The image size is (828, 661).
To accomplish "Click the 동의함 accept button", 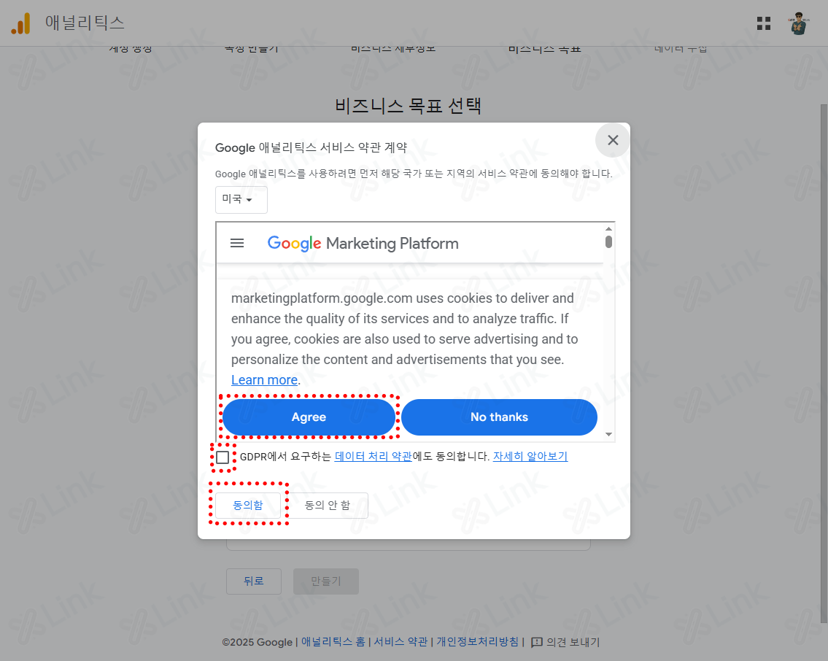I will tap(247, 506).
